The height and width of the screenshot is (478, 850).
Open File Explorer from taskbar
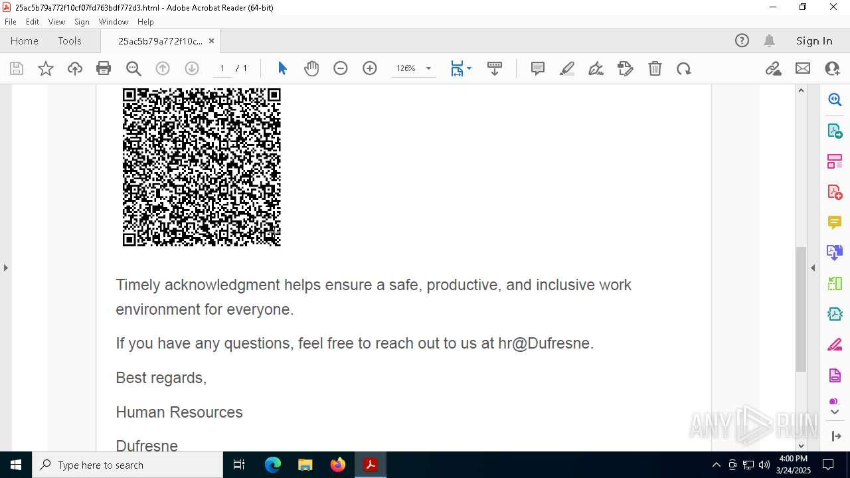pos(305,465)
